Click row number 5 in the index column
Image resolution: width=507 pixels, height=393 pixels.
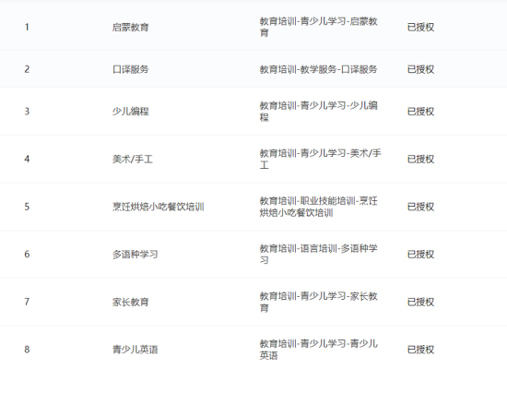(x=27, y=207)
